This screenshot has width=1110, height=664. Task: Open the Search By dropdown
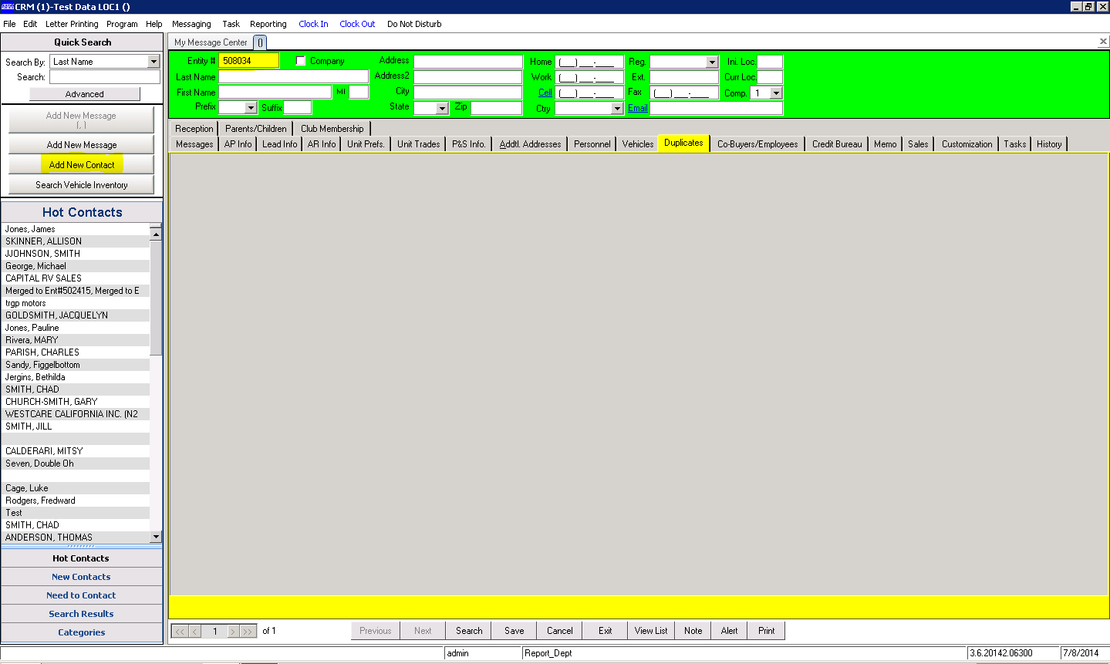(x=155, y=61)
